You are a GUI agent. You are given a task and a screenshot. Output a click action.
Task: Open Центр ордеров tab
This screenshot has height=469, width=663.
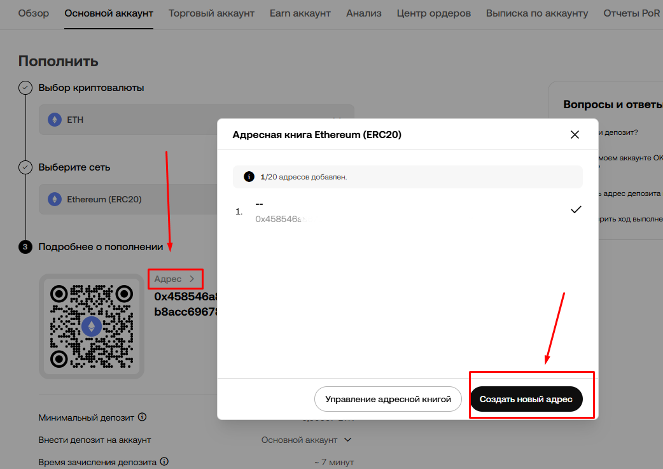click(433, 13)
